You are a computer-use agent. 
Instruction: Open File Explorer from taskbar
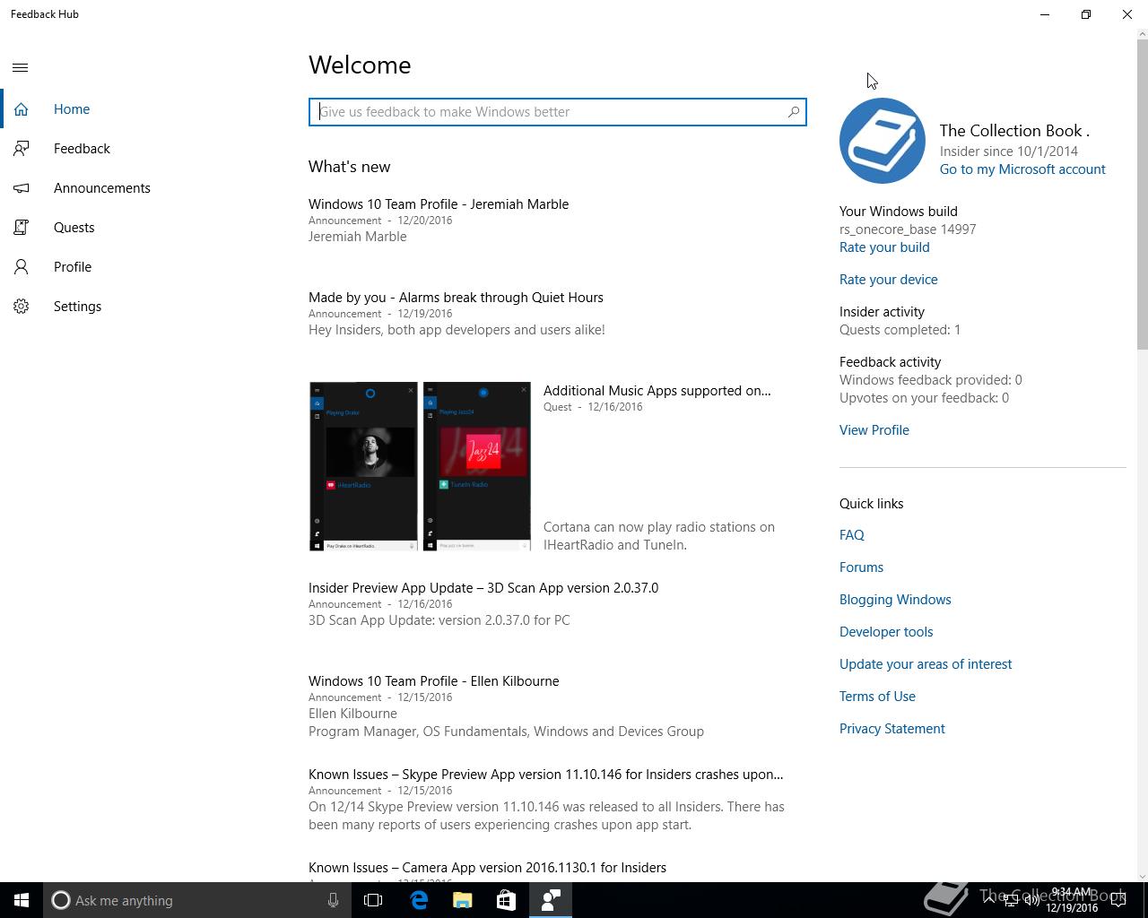point(463,900)
